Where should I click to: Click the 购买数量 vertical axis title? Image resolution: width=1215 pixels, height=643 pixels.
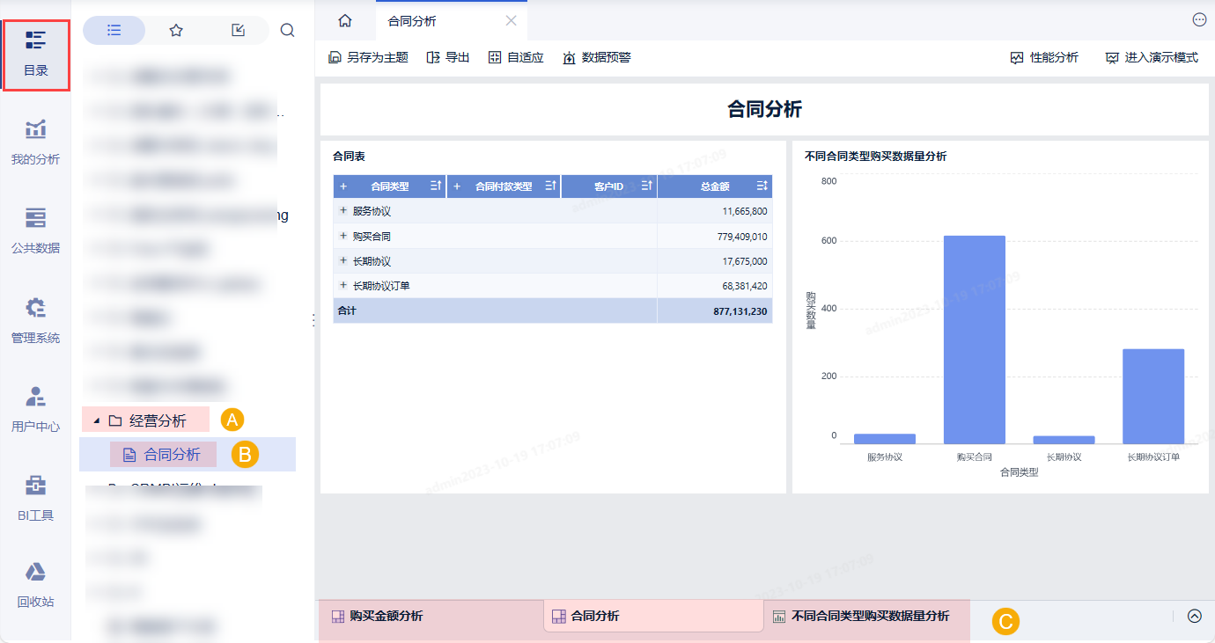pyautogui.click(x=811, y=310)
